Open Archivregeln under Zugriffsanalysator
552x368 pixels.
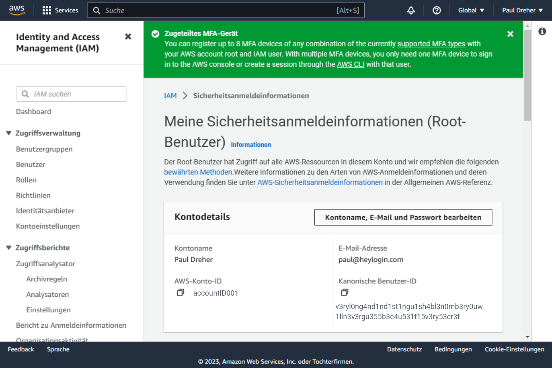click(46, 279)
